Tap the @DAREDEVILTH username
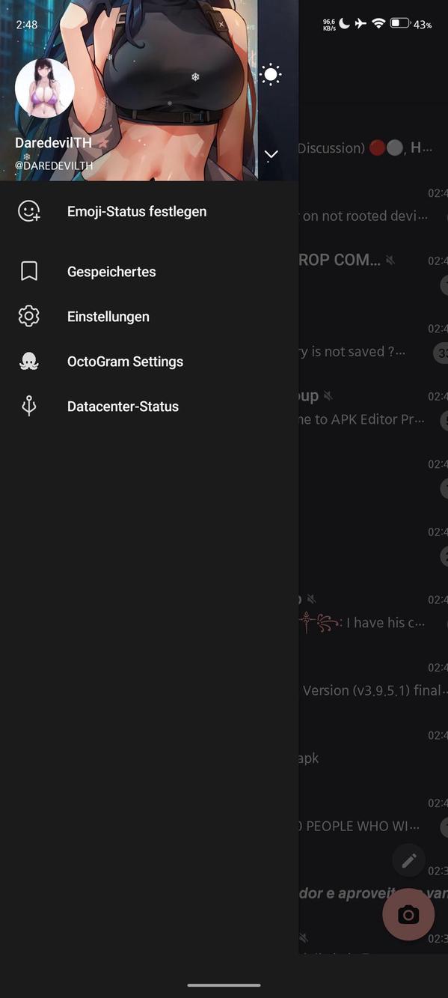Screen dimensions: 448x998 click(x=53, y=165)
